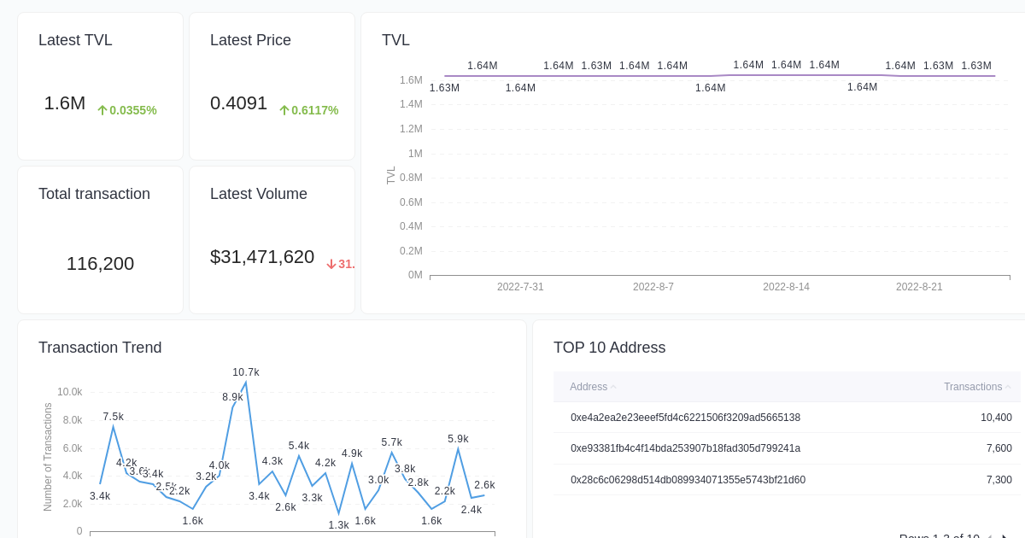Screen dimensions: 1025x538
Task: Click previous page arrow in address table pagination
Action: pyautogui.click(x=988, y=536)
